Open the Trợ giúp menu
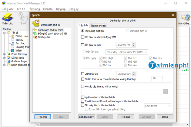191x127 pixels. coord(61,9)
